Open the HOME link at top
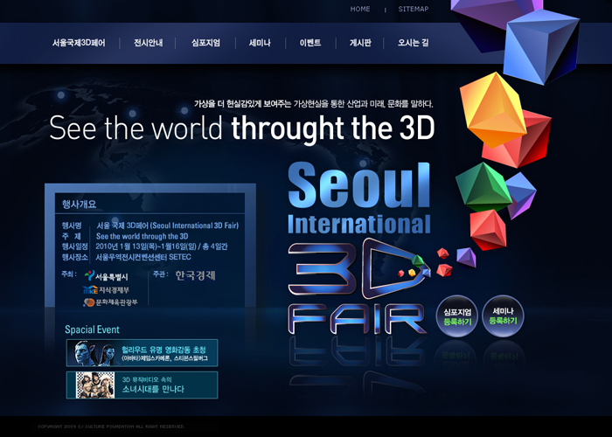Screen dimensions: 612x437 point(360,9)
